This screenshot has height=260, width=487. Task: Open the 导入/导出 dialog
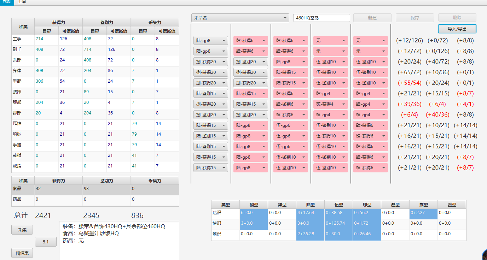(457, 29)
